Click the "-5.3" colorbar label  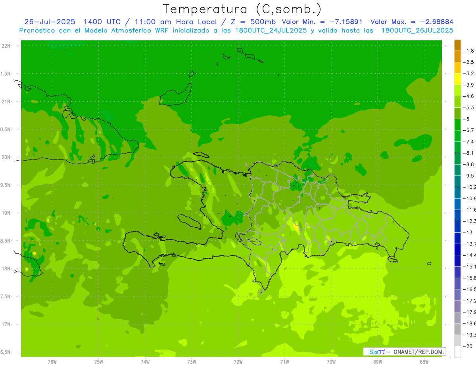coord(468,107)
